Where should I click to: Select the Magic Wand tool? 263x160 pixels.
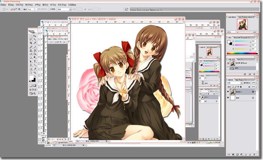35,39
